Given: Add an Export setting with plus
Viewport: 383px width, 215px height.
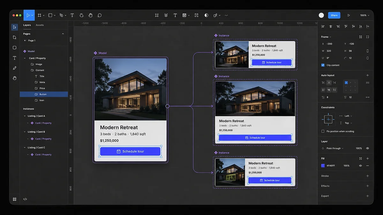Looking at the screenshot, I should pos(367,196).
